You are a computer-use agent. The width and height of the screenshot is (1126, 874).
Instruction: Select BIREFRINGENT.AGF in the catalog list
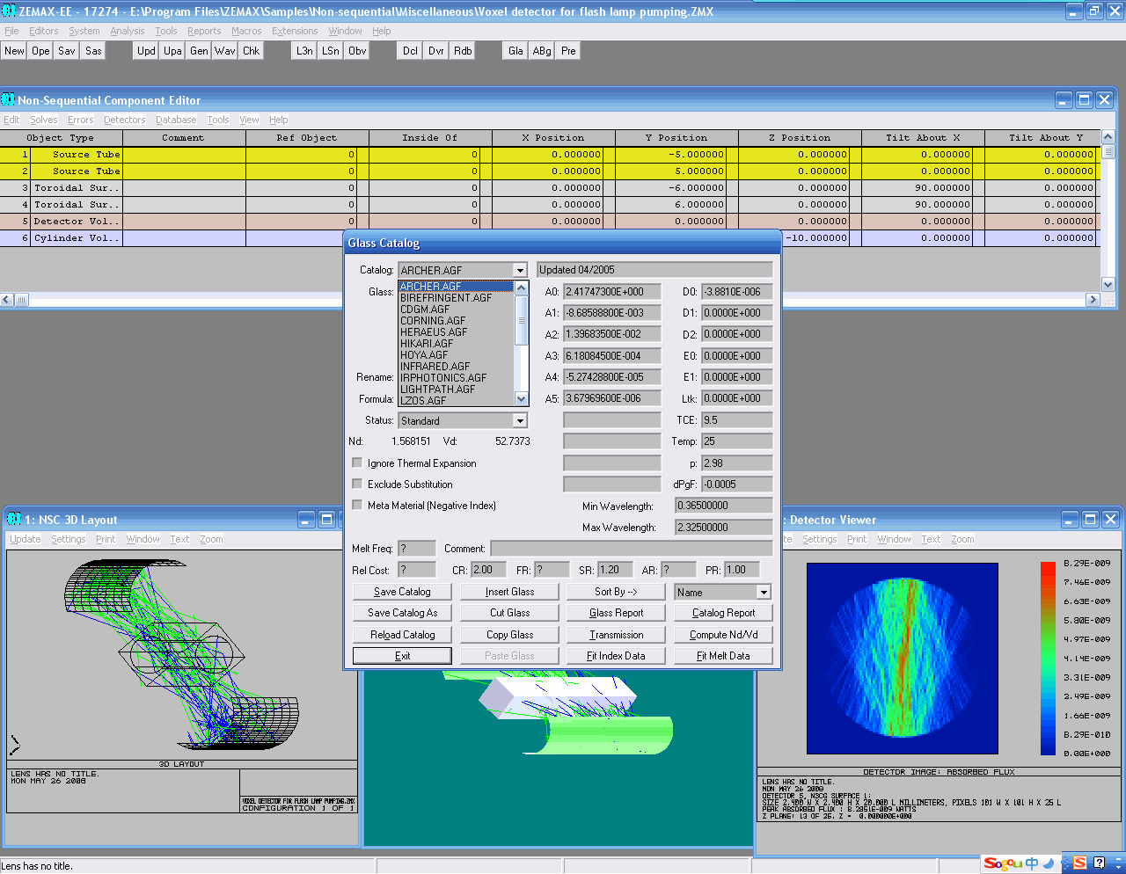pos(446,298)
